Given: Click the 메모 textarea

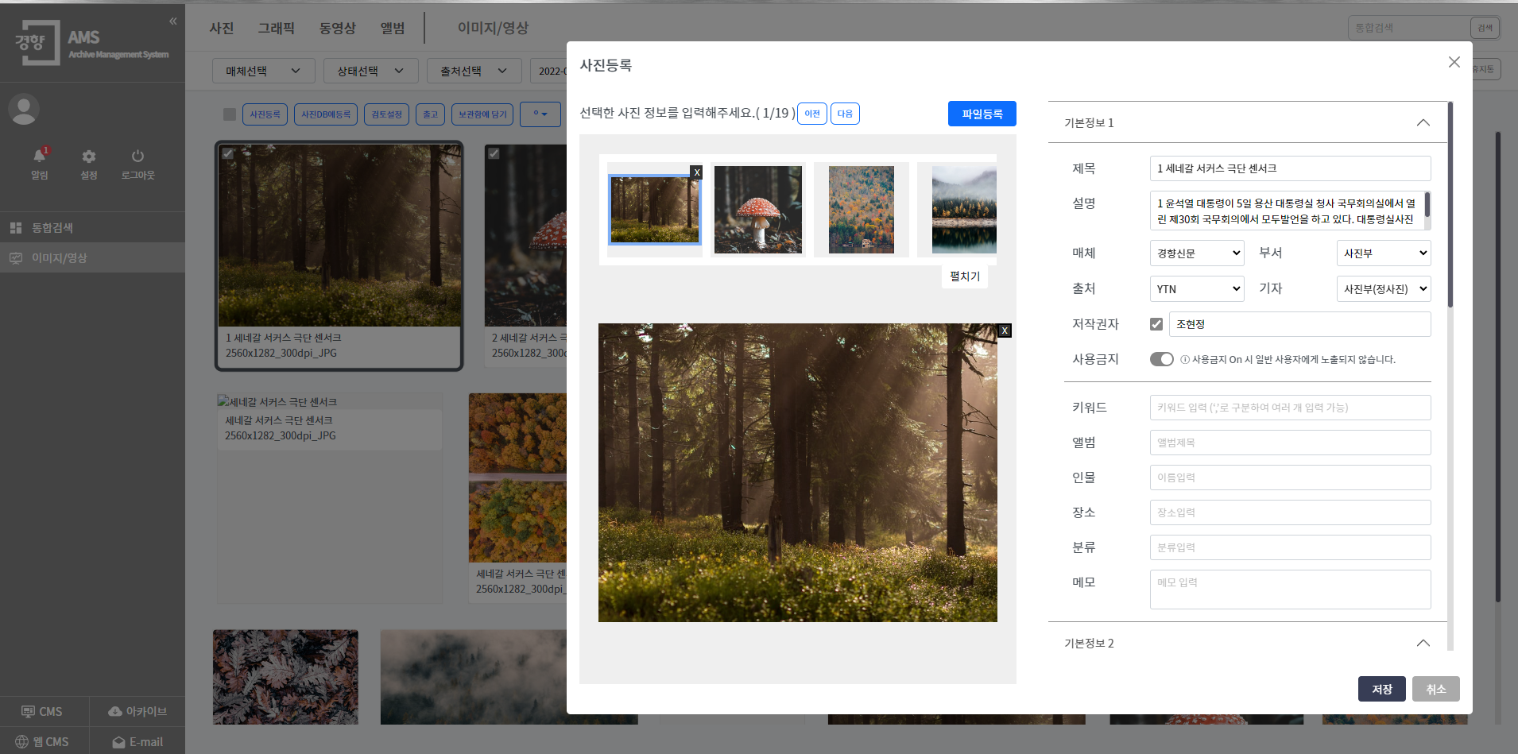Looking at the screenshot, I should [x=1290, y=590].
